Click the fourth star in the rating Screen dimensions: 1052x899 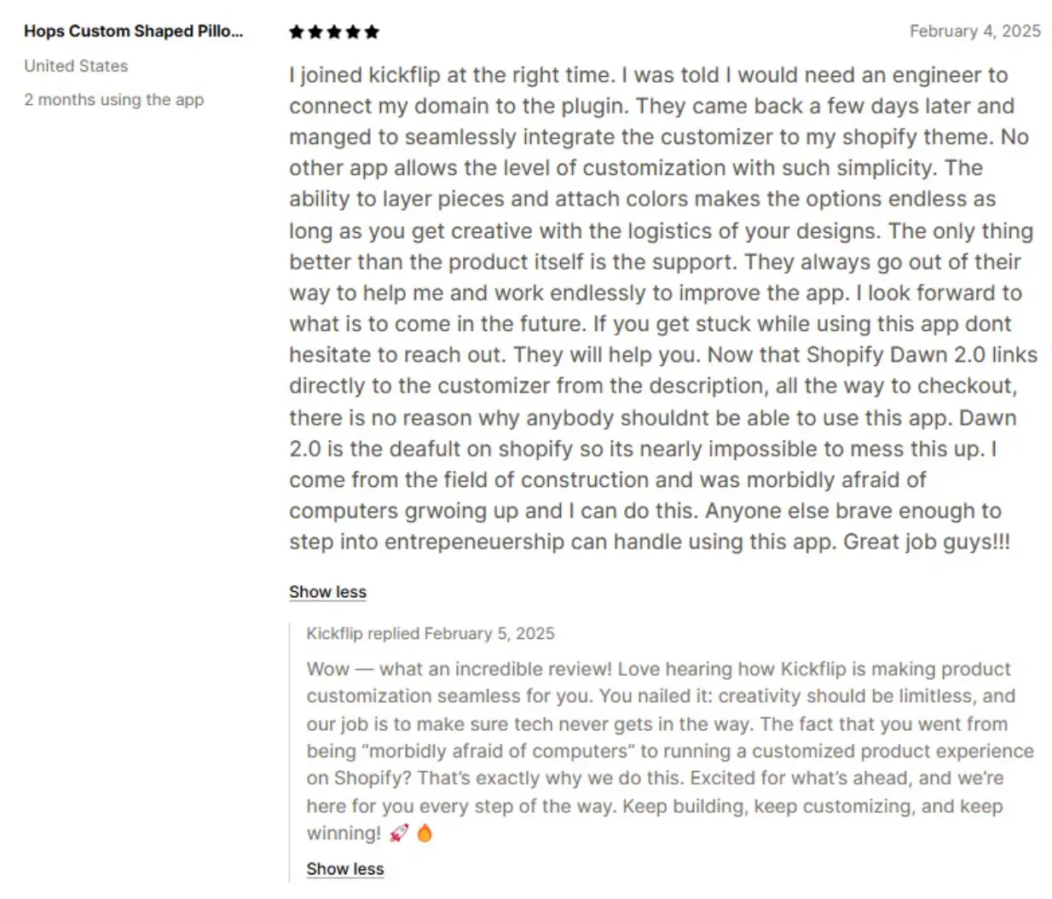[353, 32]
